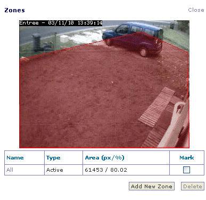Click the Delete button

coord(193,186)
